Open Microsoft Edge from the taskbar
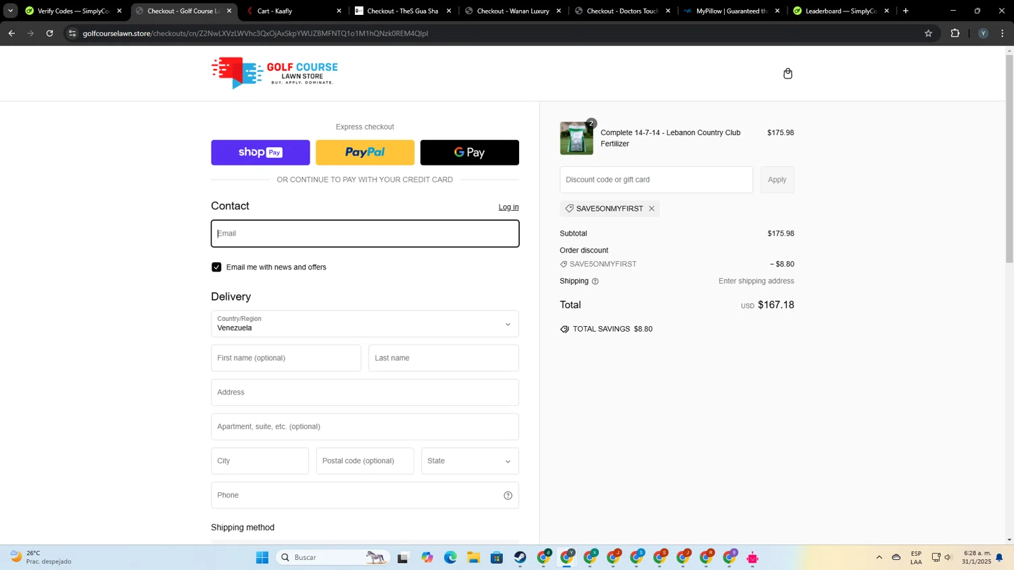The height and width of the screenshot is (570, 1014). point(450,558)
